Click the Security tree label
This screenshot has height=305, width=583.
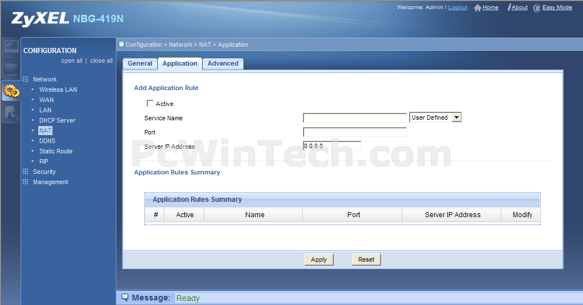pyautogui.click(x=44, y=172)
